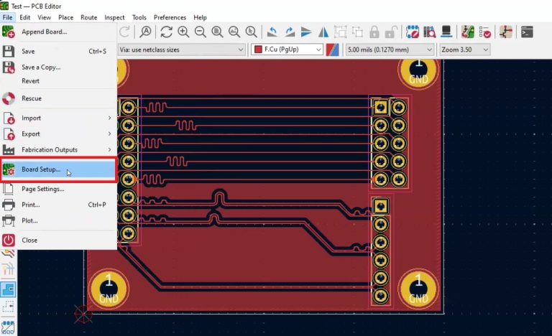Click the Zoom In magnifier
The height and width of the screenshot is (336, 552).
[x=183, y=32]
